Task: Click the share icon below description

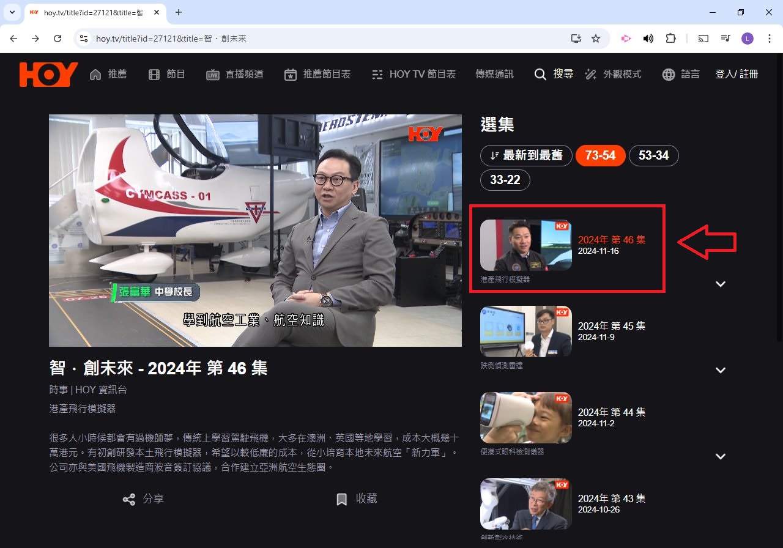Action: pyautogui.click(x=129, y=499)
